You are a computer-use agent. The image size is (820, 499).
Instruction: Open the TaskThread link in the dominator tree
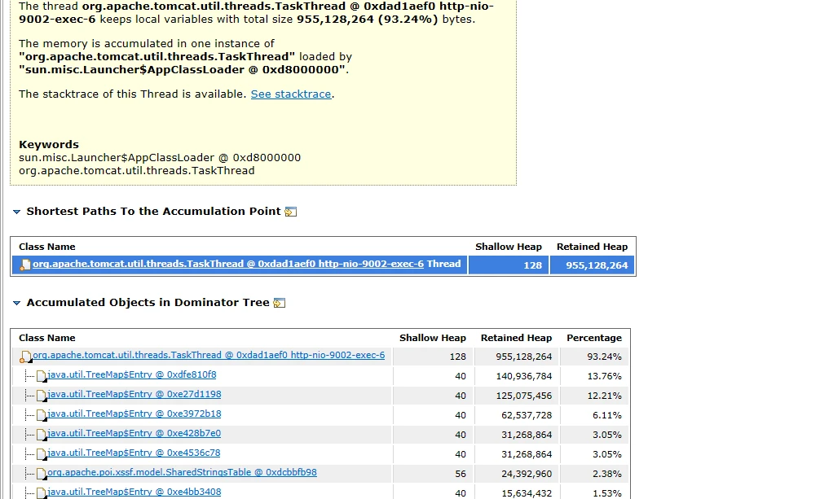(x=209, y=355)
